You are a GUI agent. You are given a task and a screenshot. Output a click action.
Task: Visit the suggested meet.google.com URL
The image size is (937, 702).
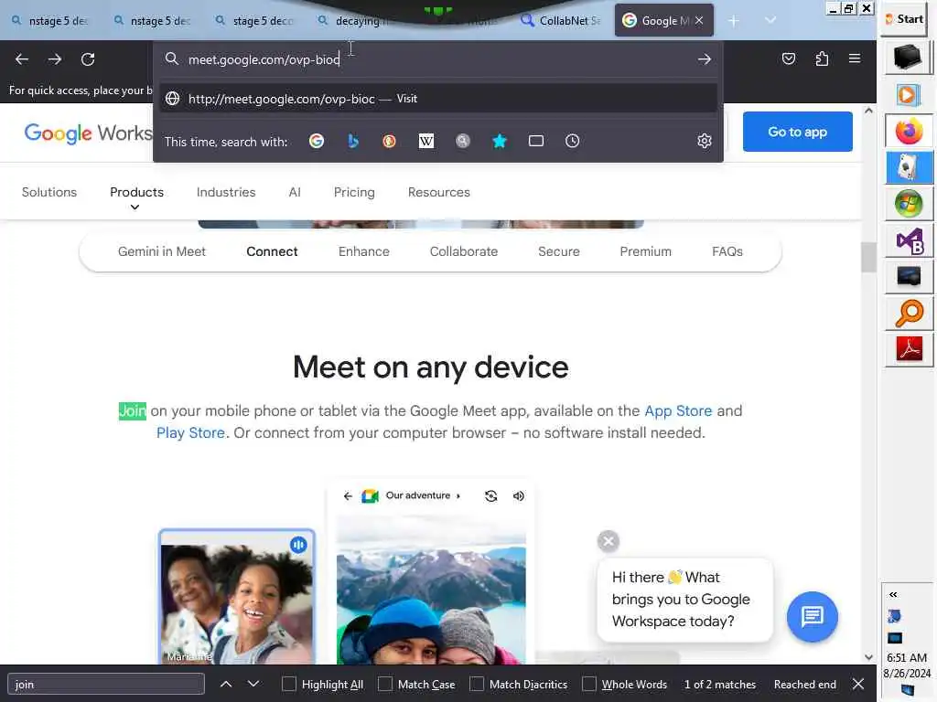coord(437,99)
